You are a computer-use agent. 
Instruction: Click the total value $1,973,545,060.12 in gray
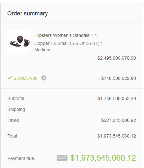tap(117, 136)
